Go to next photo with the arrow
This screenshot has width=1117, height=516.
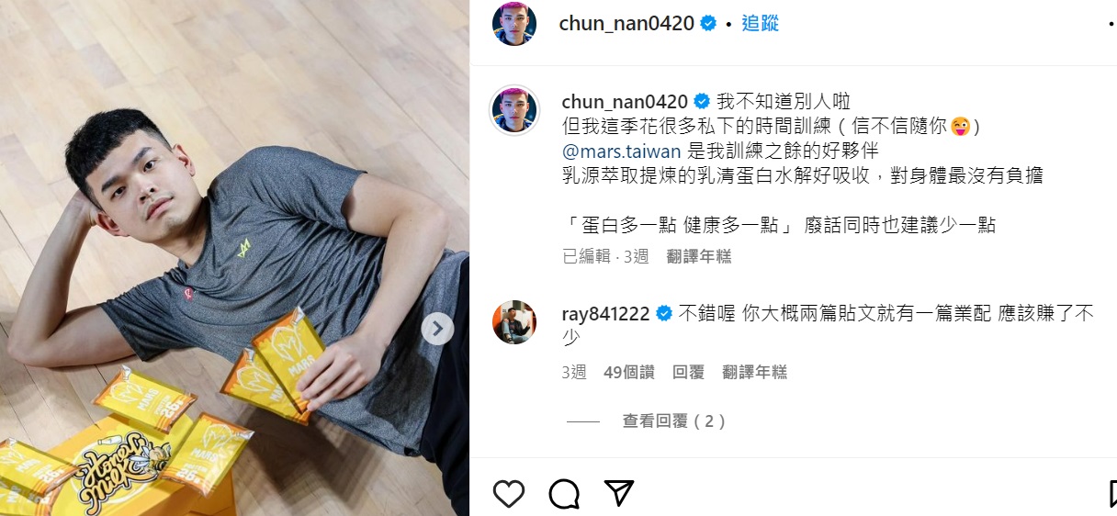(437, 328)
